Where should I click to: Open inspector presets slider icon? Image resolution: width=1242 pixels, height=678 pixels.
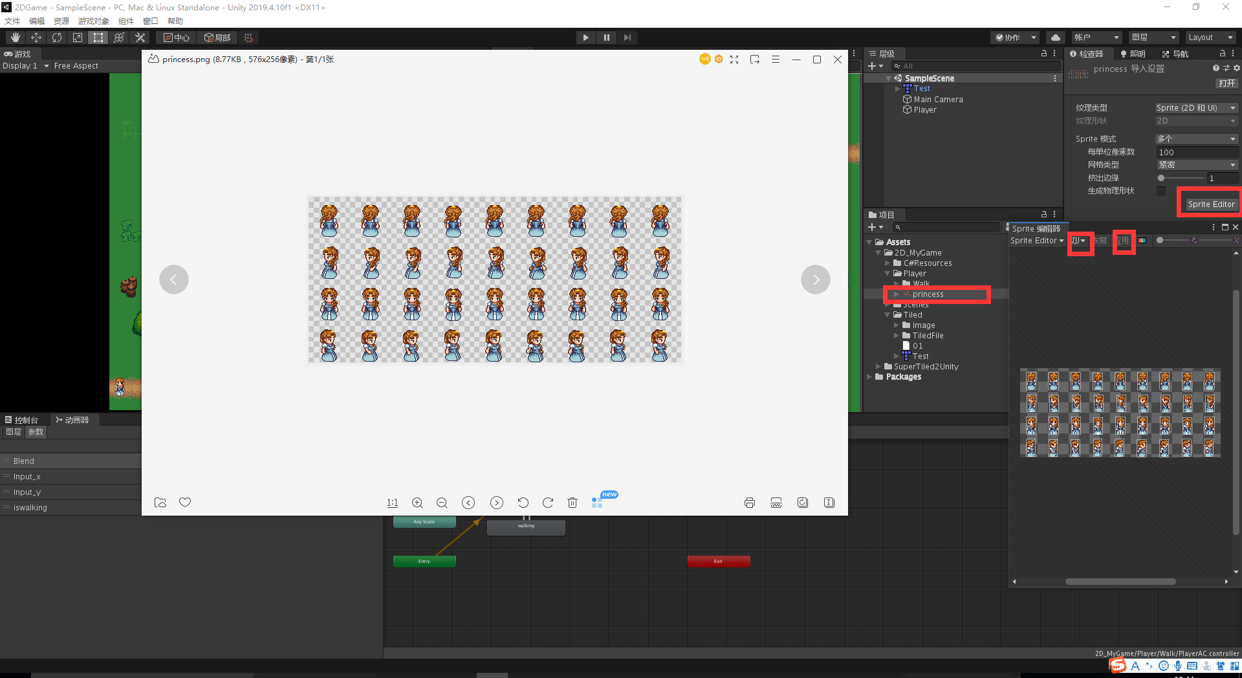click(1226, 68)
